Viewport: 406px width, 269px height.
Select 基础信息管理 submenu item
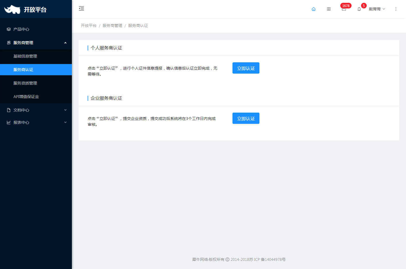point(36,56)
